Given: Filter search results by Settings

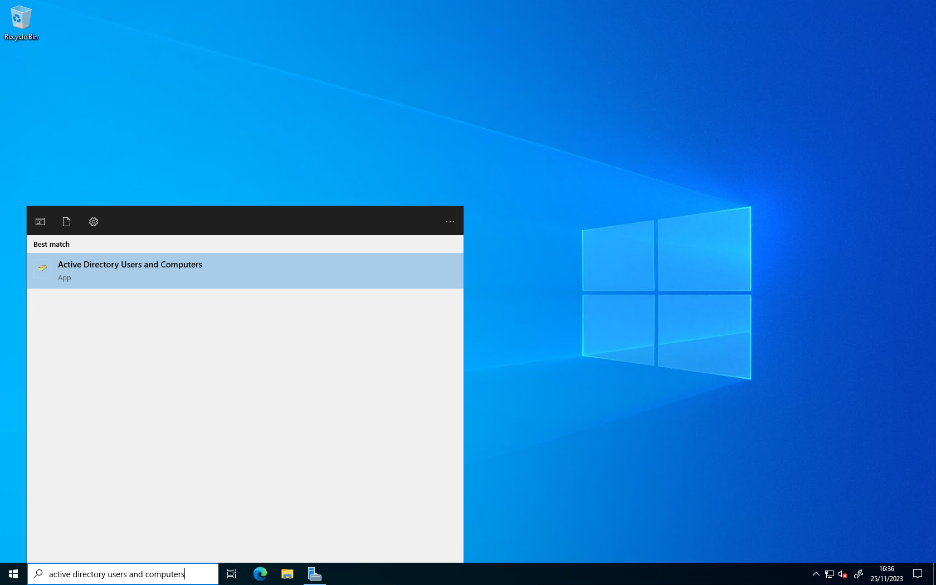Looking at the screenshot, I should pyautogui.click(x=94, y=222).
